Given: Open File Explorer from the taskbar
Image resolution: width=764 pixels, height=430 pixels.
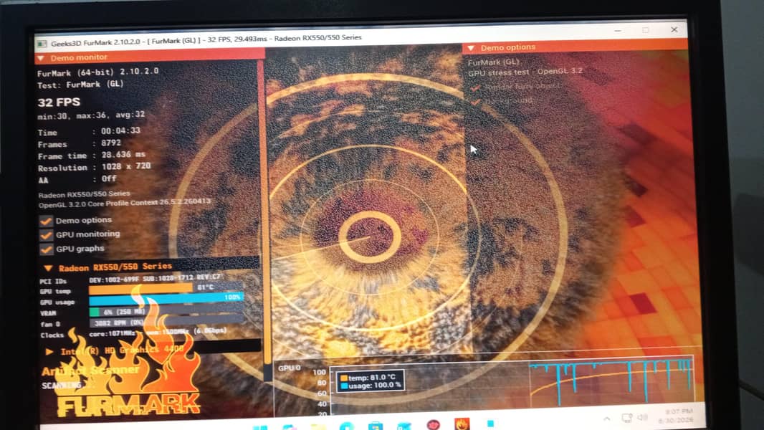Looking at the screenshot, I should tap(317, 427).
